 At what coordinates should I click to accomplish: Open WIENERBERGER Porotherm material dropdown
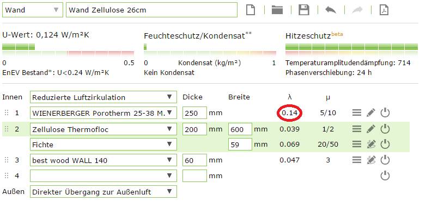pyautogui.click(x=104, y=112)
